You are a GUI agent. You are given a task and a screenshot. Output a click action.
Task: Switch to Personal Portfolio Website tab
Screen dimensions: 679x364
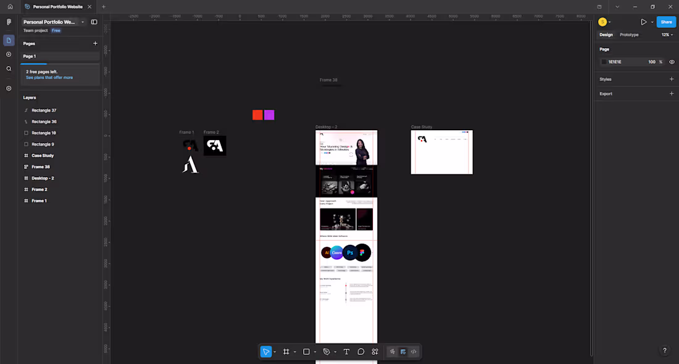(x=57, y=7)
